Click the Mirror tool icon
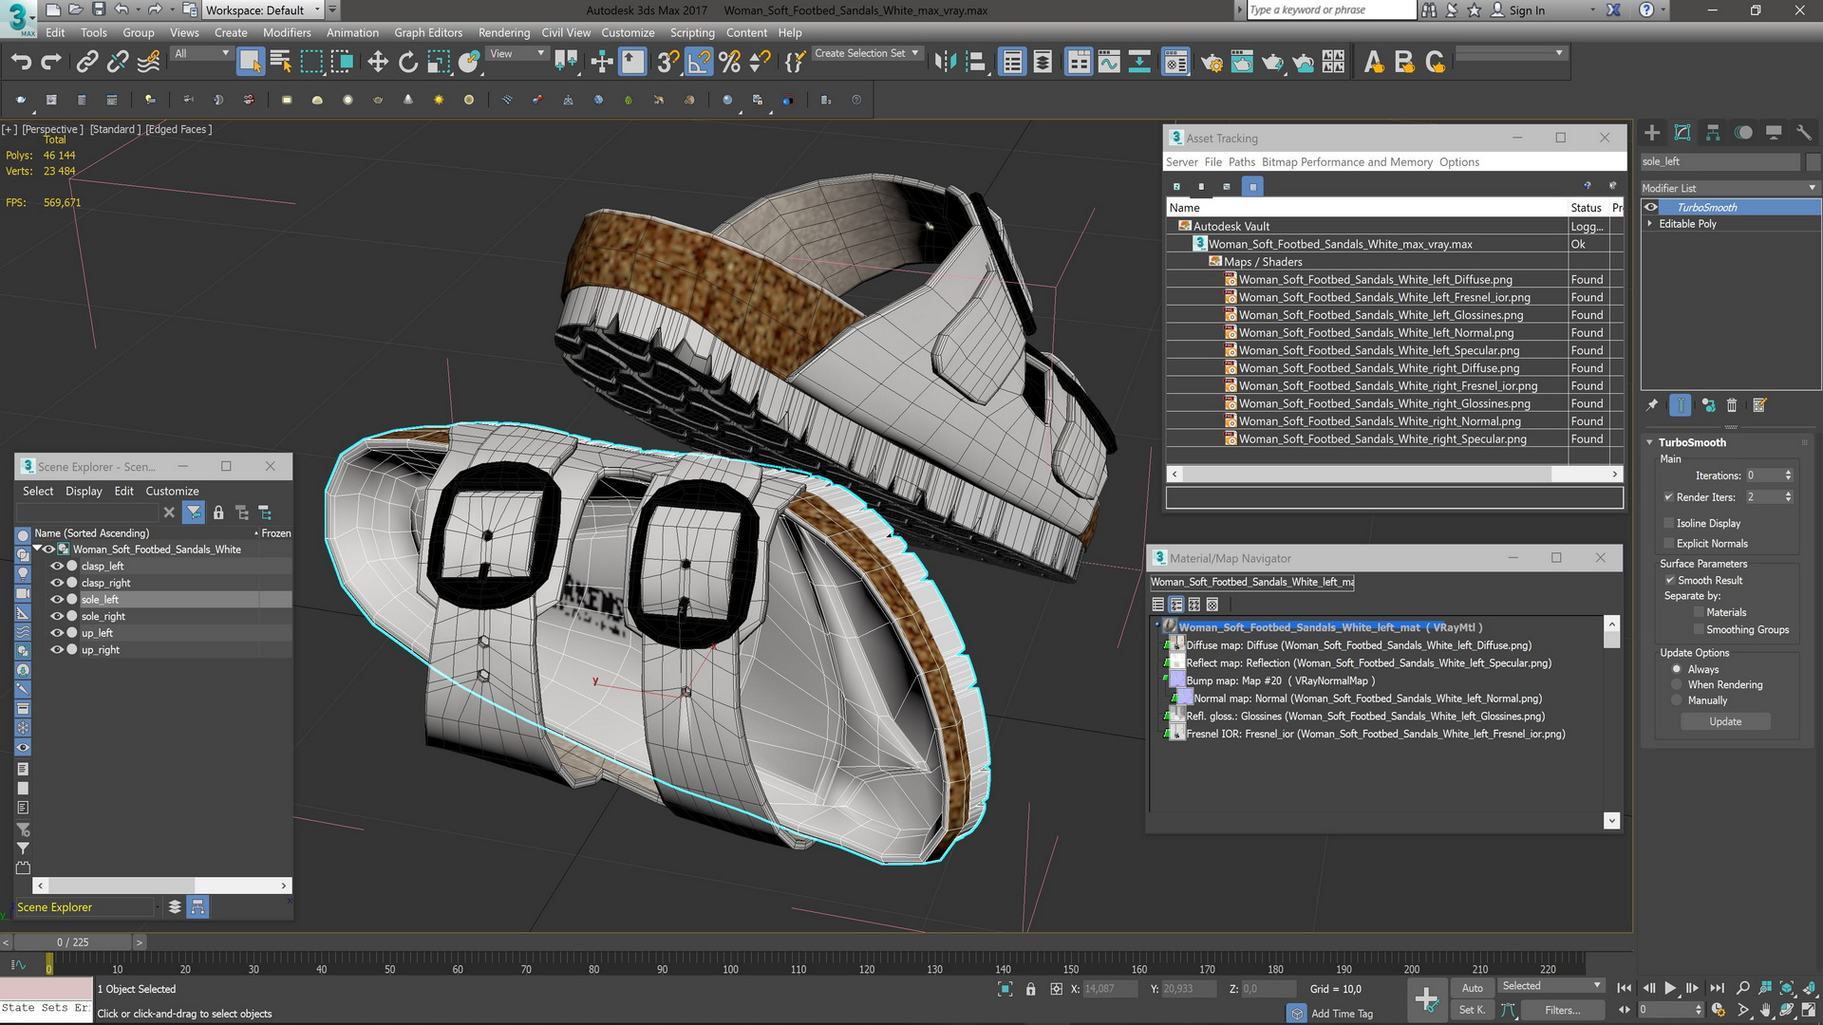 945,63
